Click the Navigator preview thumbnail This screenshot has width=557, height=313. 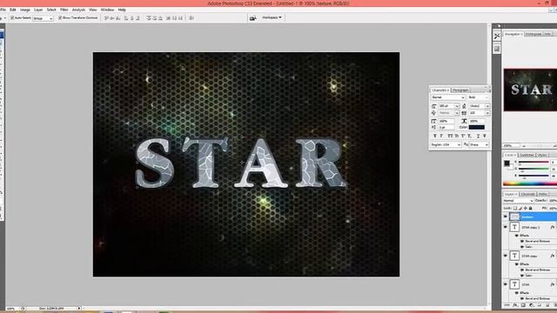click(x=530, y=90)
